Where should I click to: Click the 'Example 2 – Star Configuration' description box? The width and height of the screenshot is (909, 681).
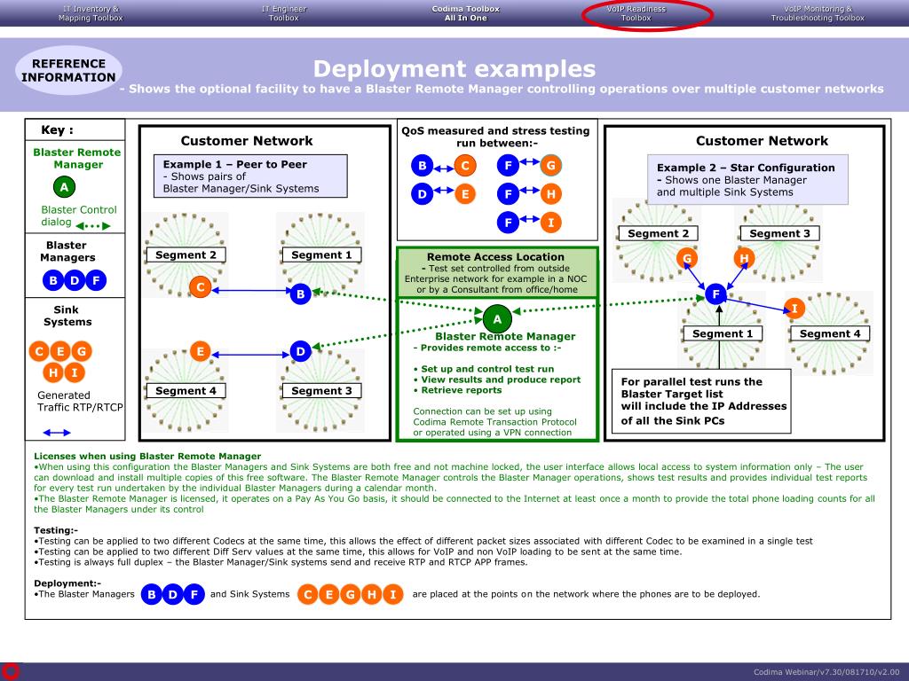pyautogui.click(x=747, y=179)
